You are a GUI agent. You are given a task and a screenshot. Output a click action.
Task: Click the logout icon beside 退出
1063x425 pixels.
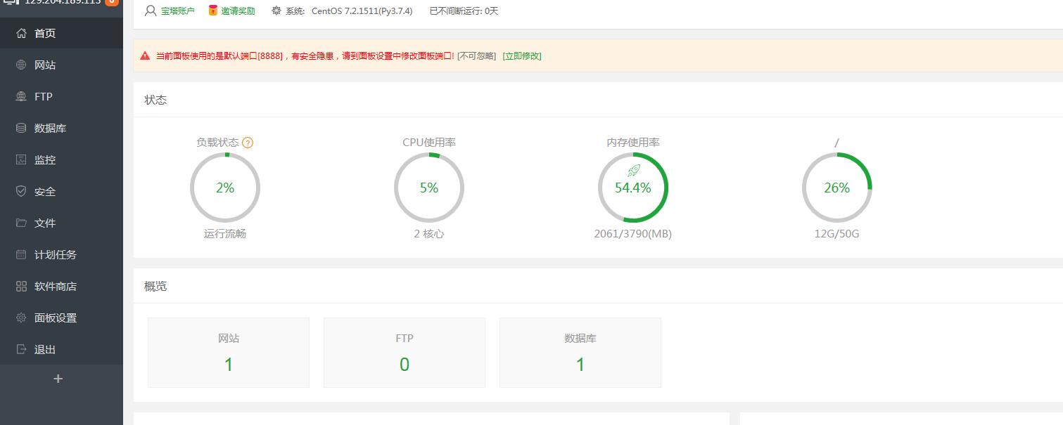point(21,349)
